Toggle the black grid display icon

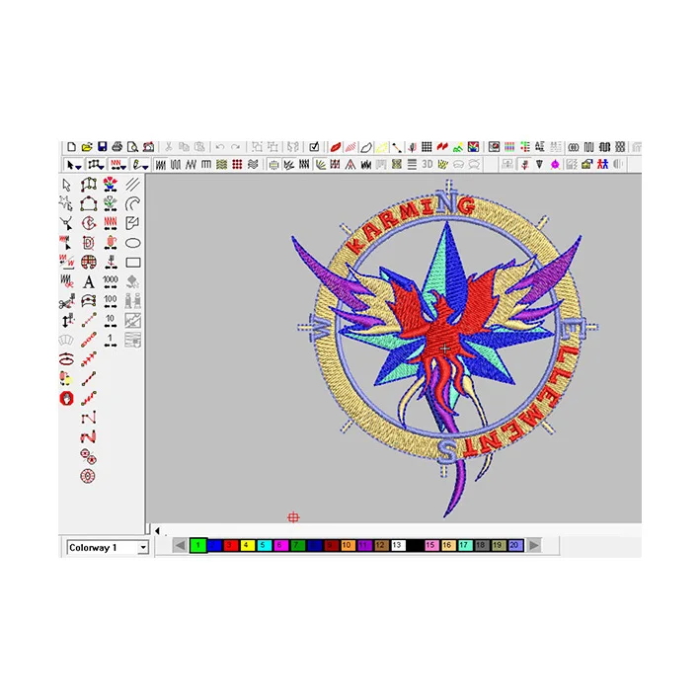click(427, 147)
